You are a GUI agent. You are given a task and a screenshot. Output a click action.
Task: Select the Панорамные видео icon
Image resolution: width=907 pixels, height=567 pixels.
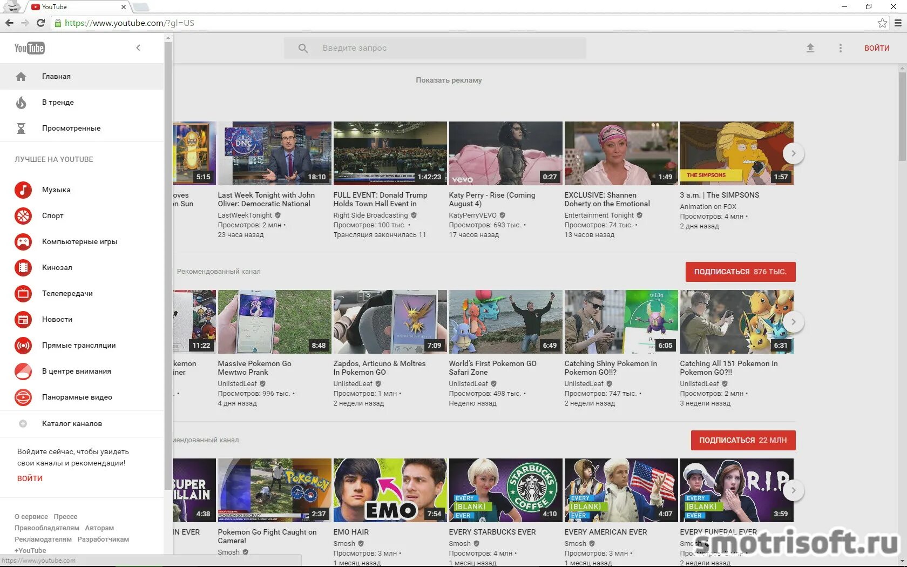point(23,397)
